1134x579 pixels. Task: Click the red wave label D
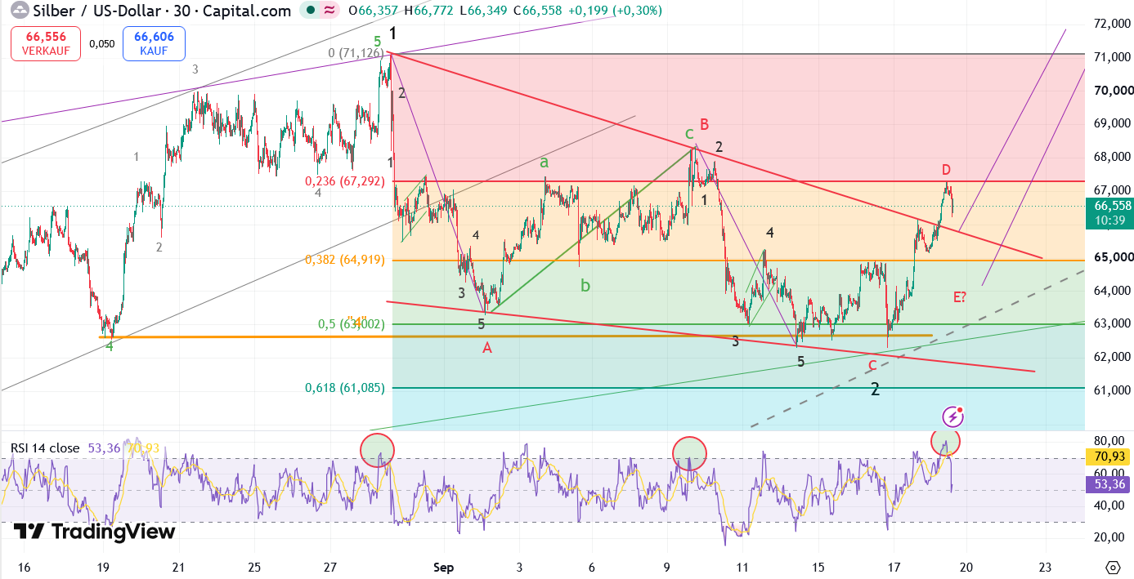tap(946, 170)
